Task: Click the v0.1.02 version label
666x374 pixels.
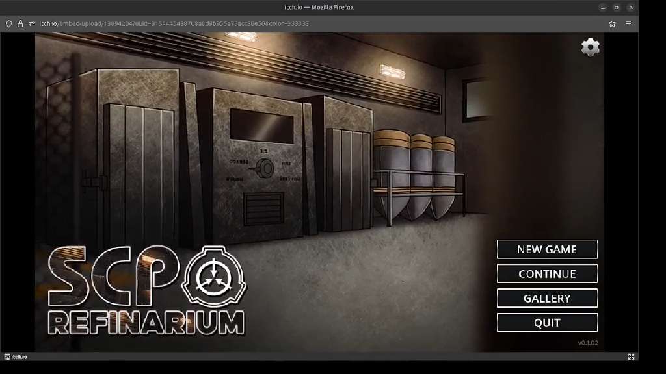Action: click(x=587, y=343)
